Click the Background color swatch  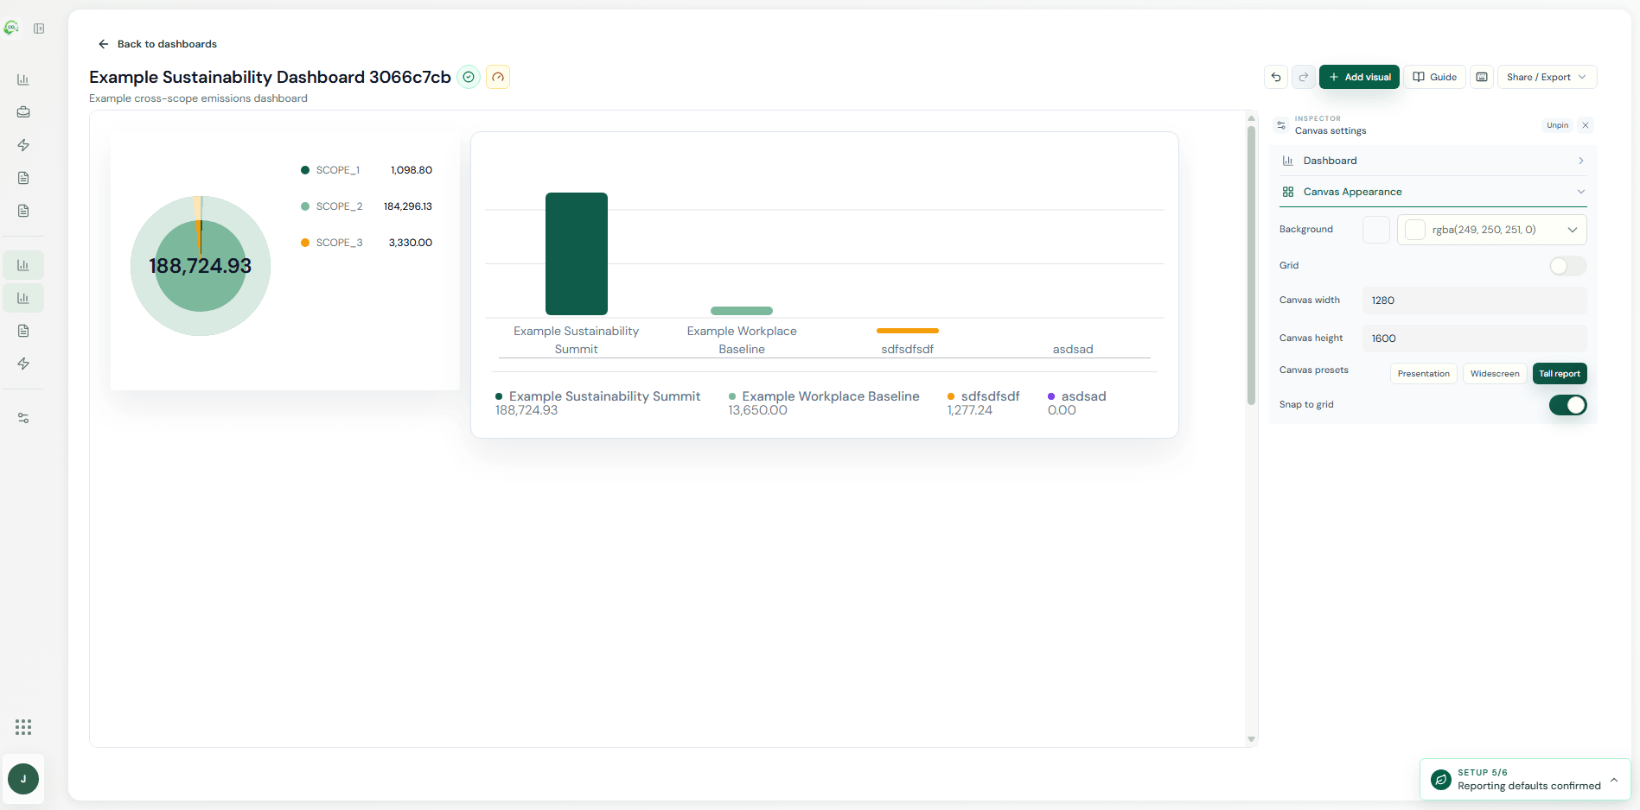pos(1376,230)
